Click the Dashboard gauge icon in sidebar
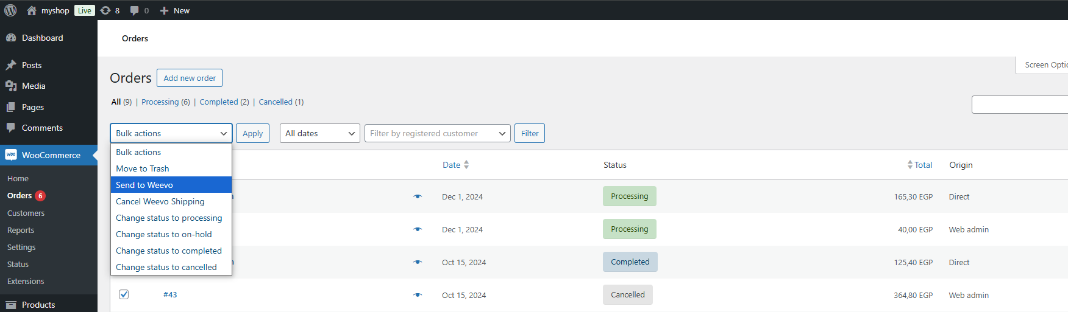Viewport: 1068px width, 312px height. point(11,38)
